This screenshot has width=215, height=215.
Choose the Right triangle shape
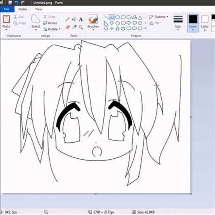(106, 23)
